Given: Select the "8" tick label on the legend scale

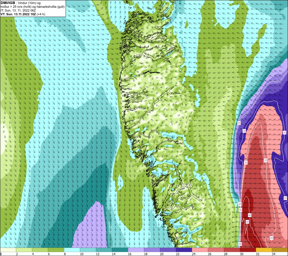Looking at the screenshot, I should (65, 254).
